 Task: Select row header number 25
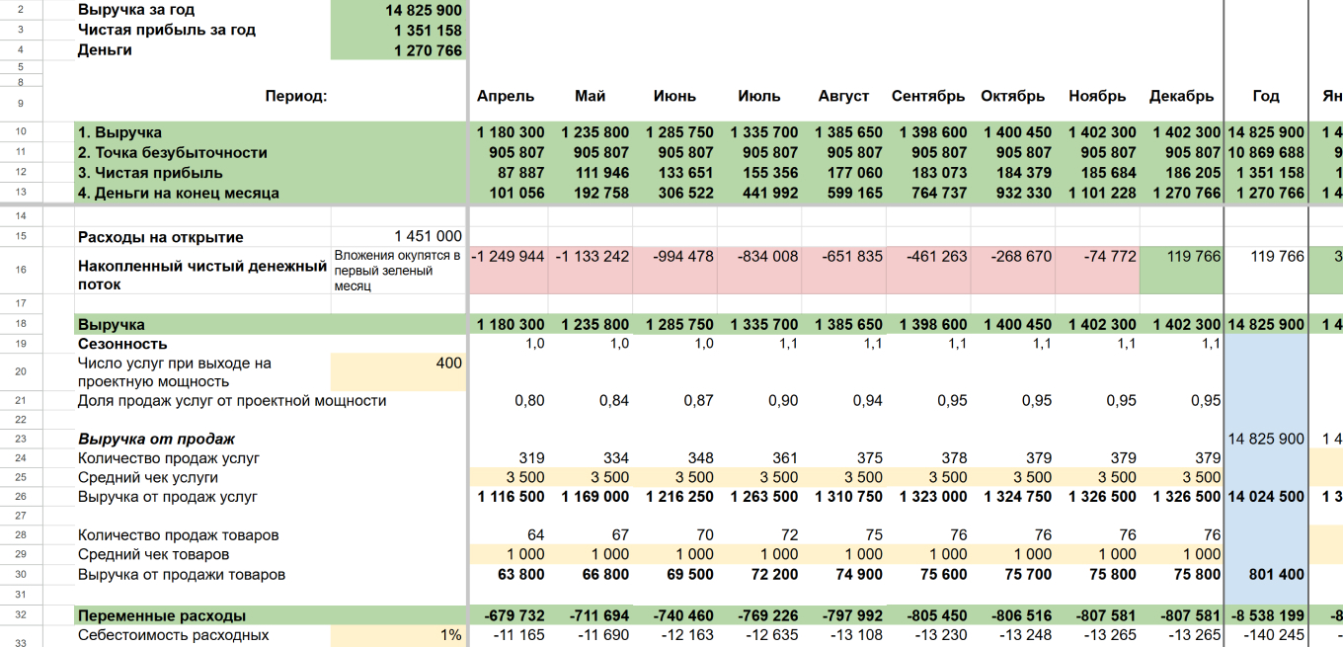(22, 477)
